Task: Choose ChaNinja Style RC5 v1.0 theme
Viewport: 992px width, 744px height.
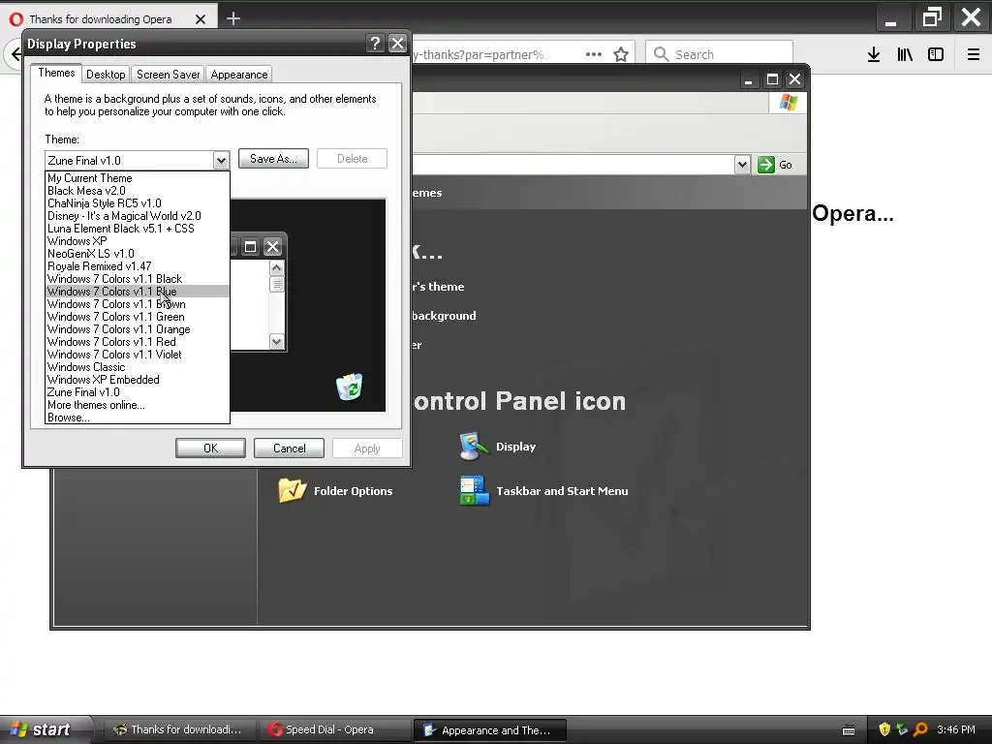Action: coord(138,203)
